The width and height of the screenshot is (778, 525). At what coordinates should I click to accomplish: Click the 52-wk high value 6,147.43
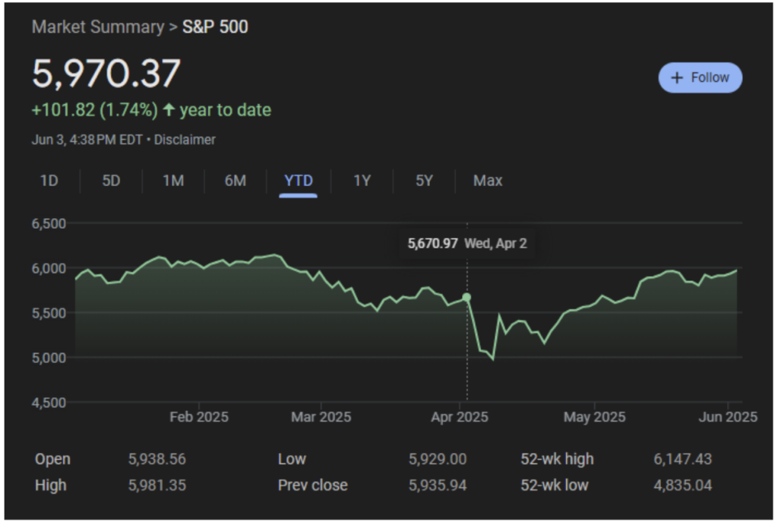click(x=682, y=459)
